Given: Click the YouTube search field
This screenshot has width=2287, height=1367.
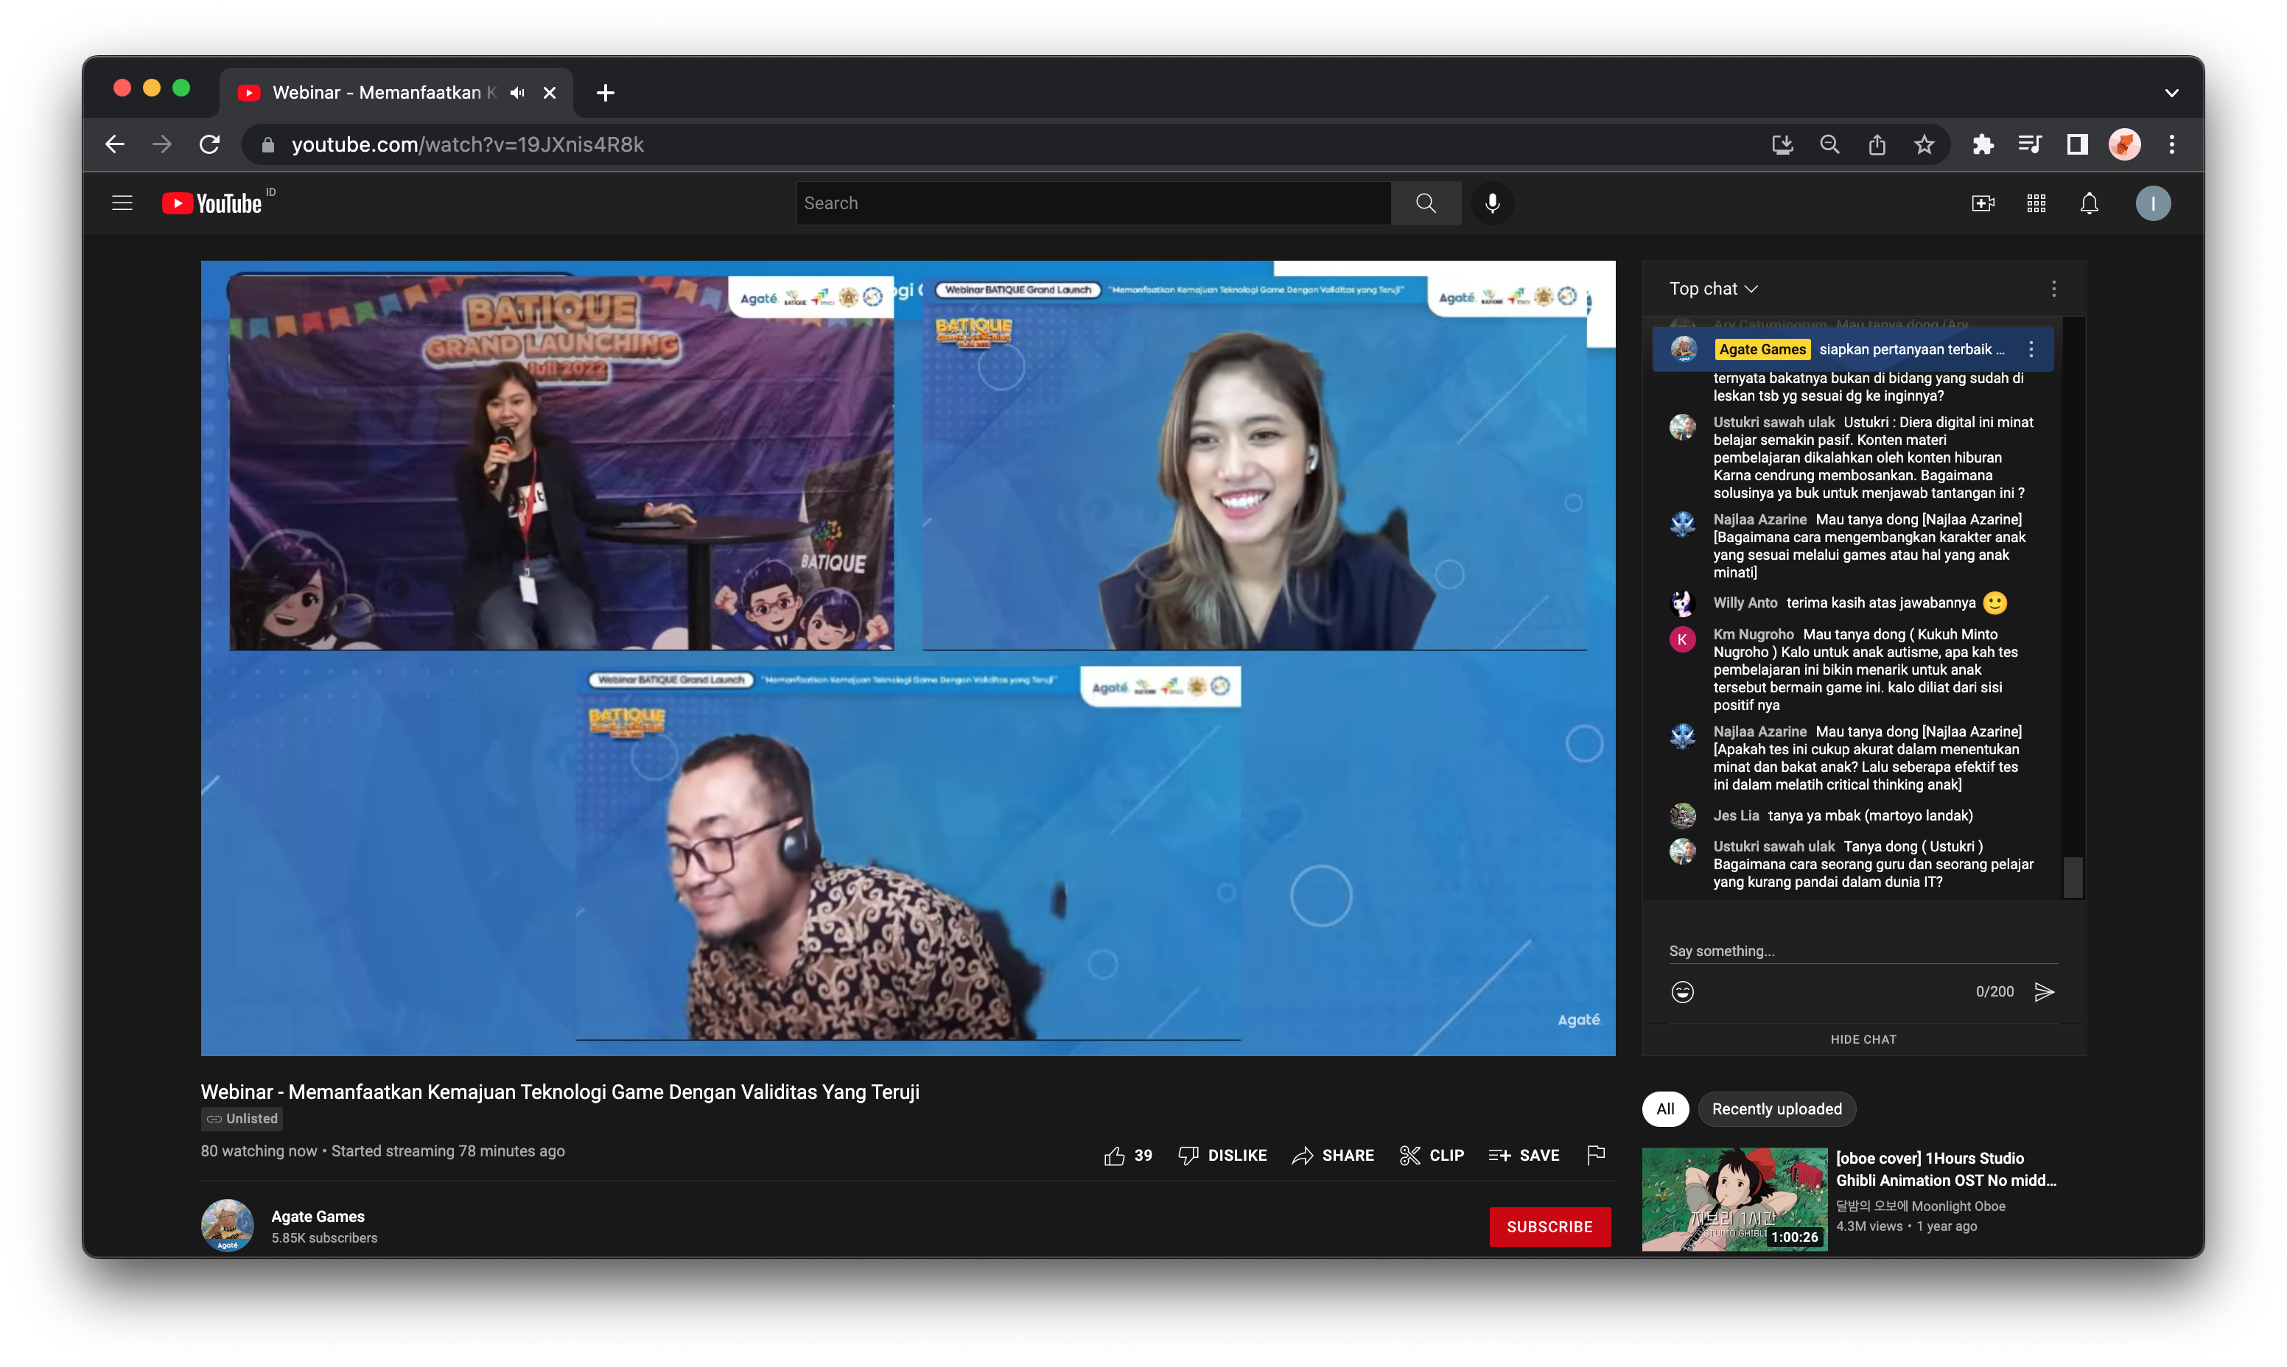Looking at the screenshot, I should (x=1093, y=203).
